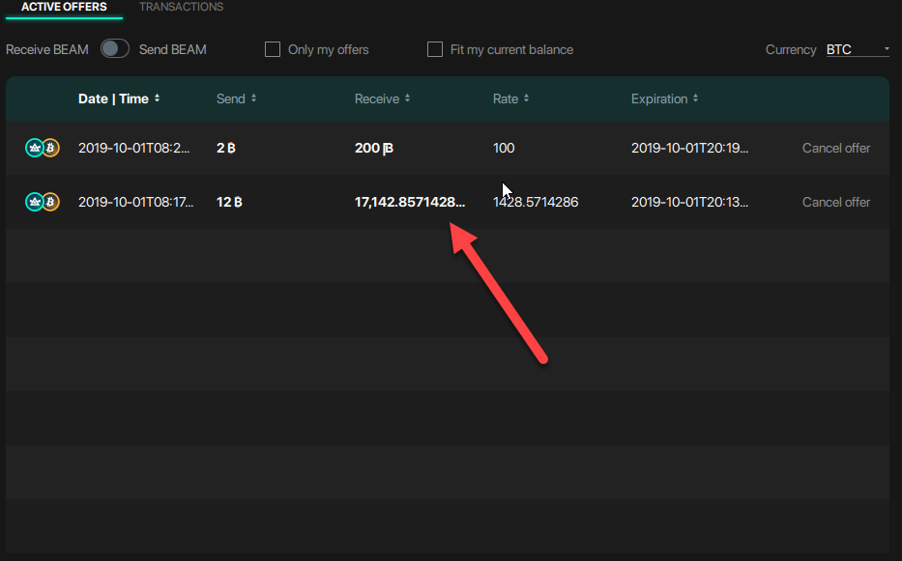902x561 pixels.
Task: Sort offers by Send column
Action: point(236,98)
